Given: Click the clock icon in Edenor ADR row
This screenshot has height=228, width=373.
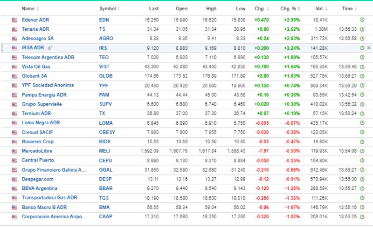Looking at the screenshot, I should coord(362,20).
